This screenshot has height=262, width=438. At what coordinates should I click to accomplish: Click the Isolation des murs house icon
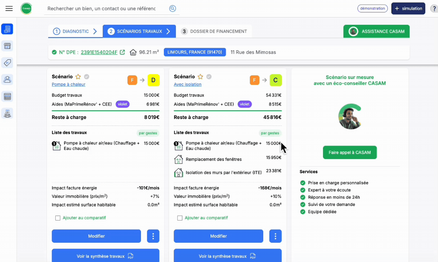pos(178,172)
